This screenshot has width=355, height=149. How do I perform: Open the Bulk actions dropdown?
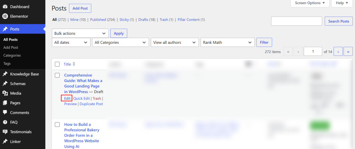[80, 33]
